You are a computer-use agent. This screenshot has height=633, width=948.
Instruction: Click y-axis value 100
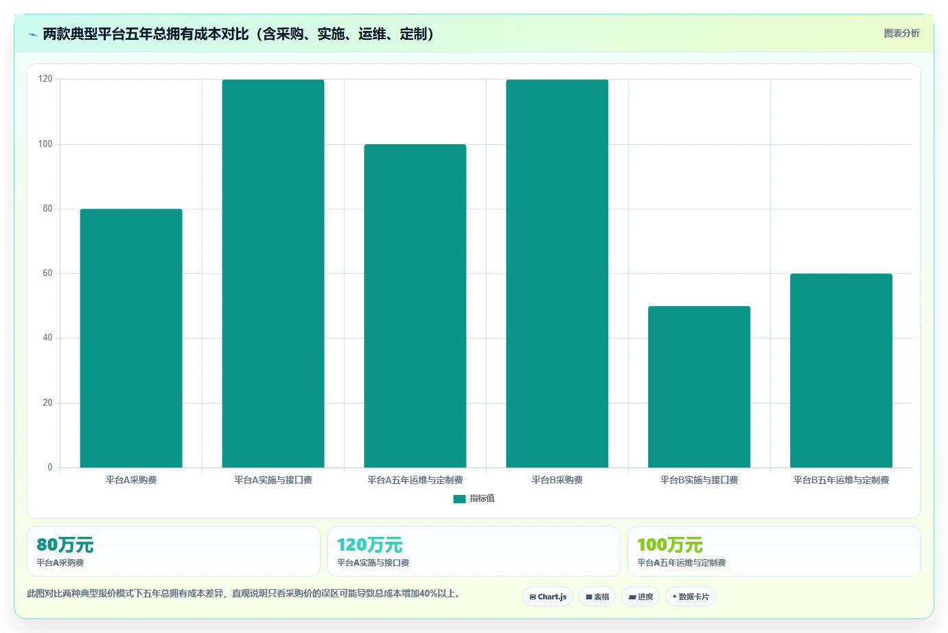click(x=45, y=144)
